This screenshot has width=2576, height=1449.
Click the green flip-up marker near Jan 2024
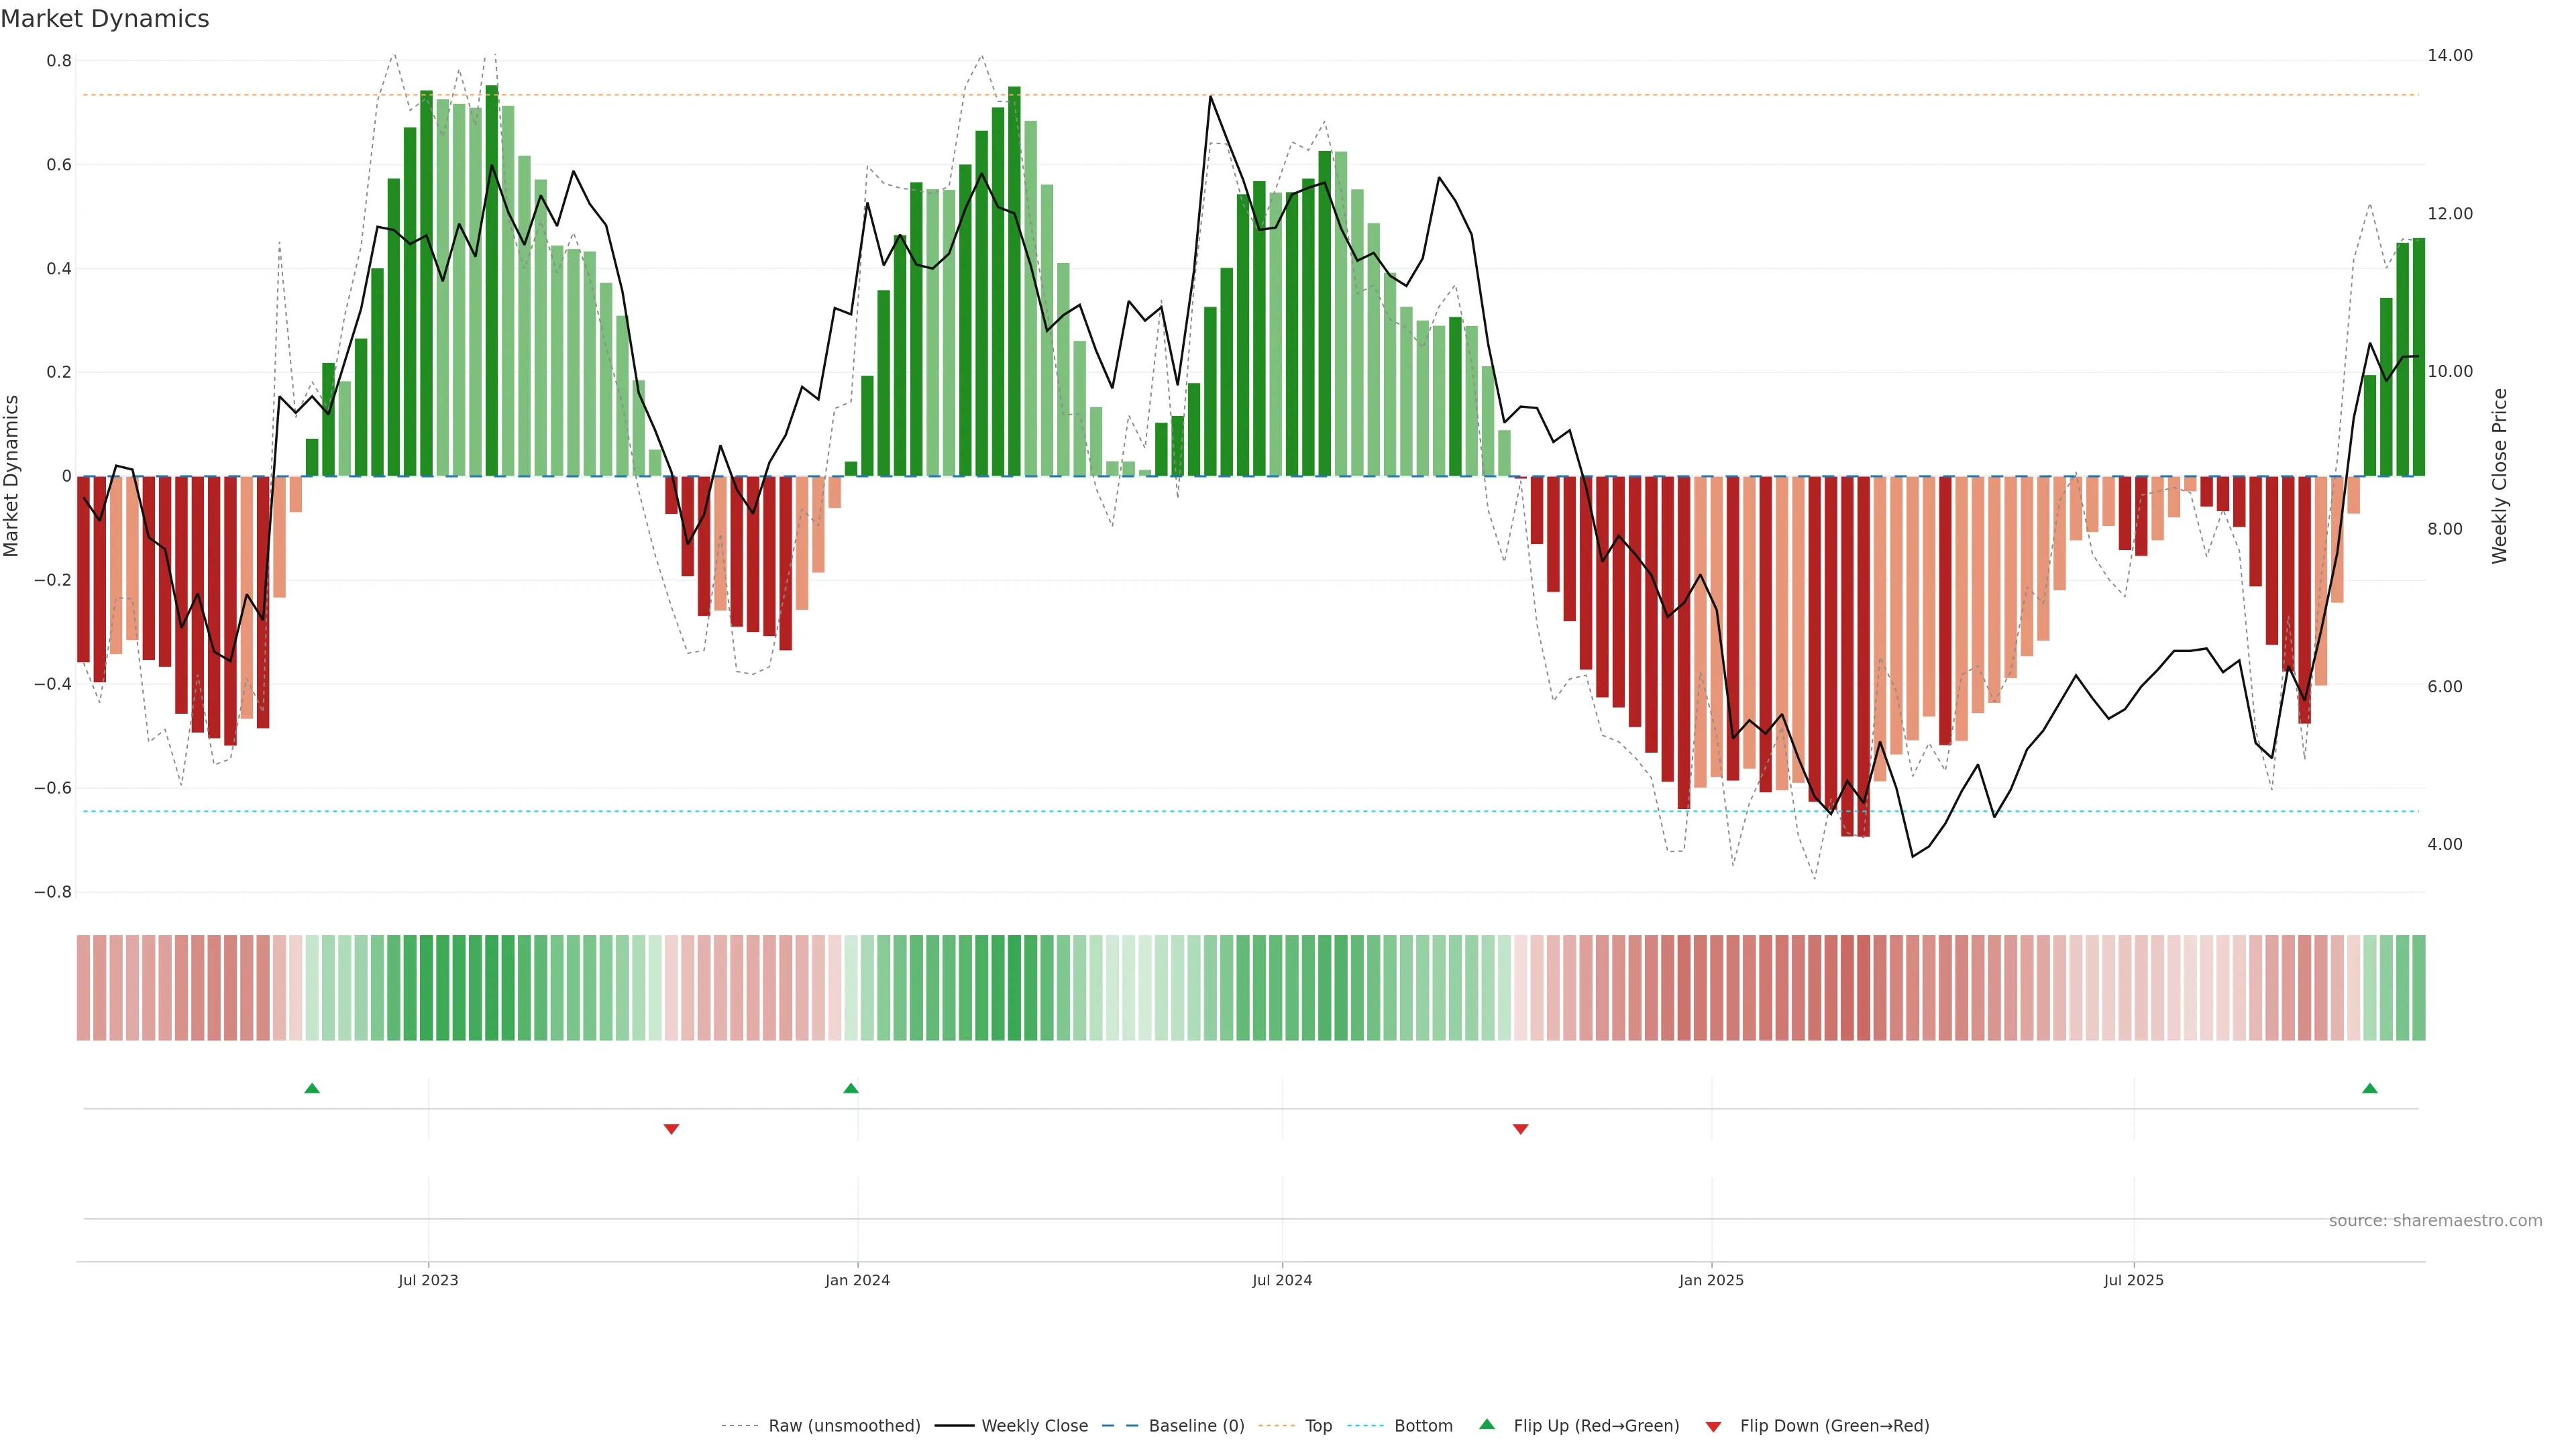(851, 1088)
